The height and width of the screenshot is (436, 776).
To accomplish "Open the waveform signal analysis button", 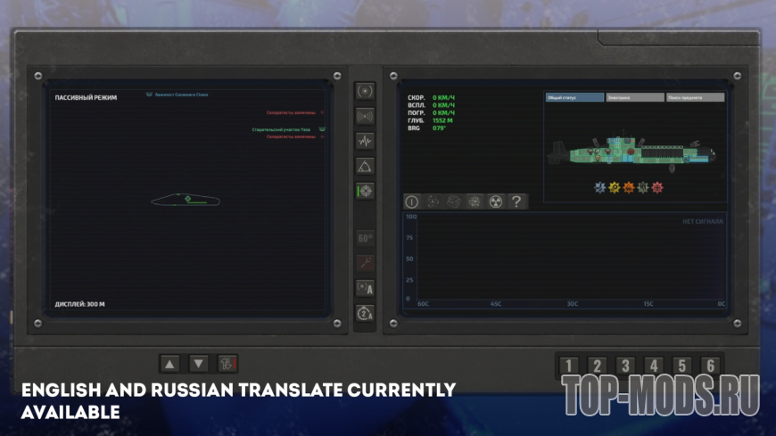I will (365, 141).
